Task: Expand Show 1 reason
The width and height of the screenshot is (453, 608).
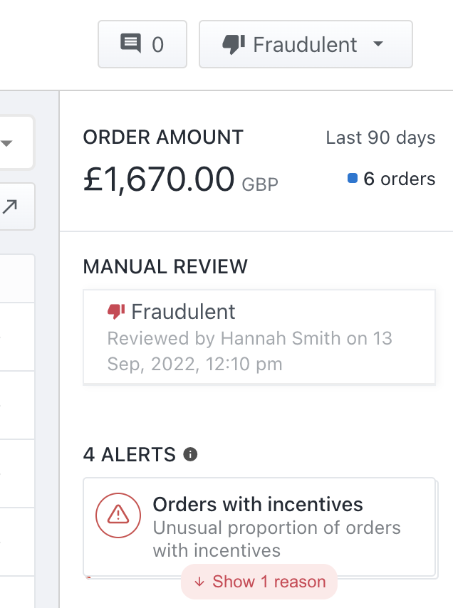Action: pos(259,582)
